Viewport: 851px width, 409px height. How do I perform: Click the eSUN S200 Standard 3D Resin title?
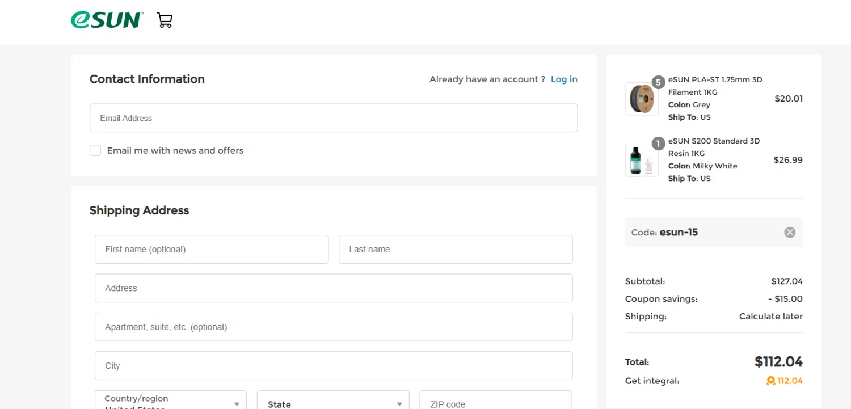[x=714, y=147]
